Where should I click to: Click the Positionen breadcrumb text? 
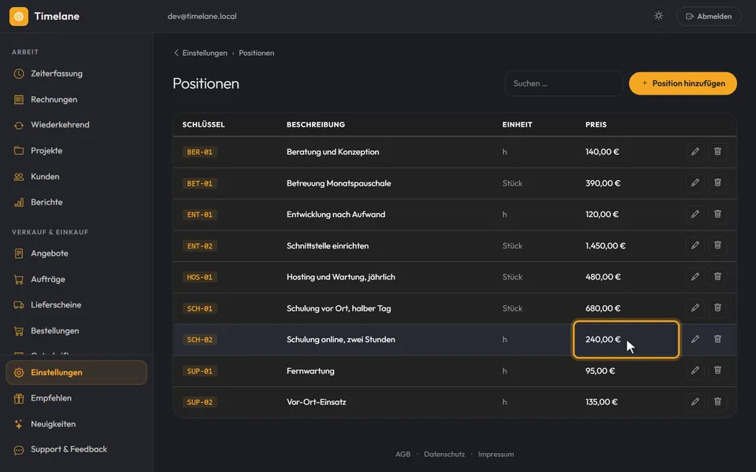click(x=257, y=53)
